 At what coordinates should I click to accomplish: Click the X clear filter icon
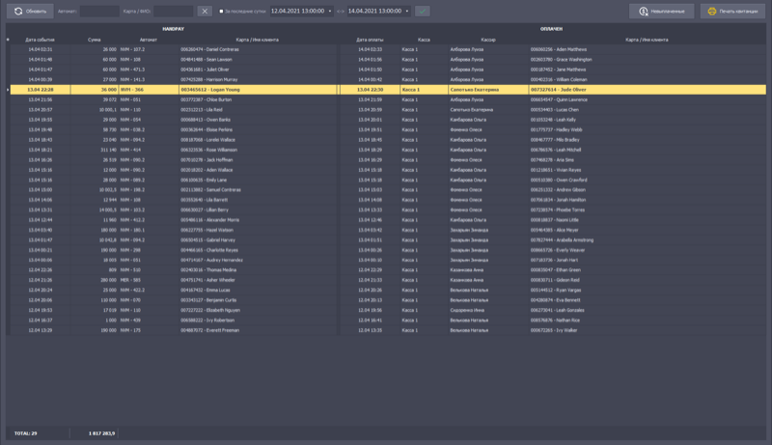click(205, 11)
